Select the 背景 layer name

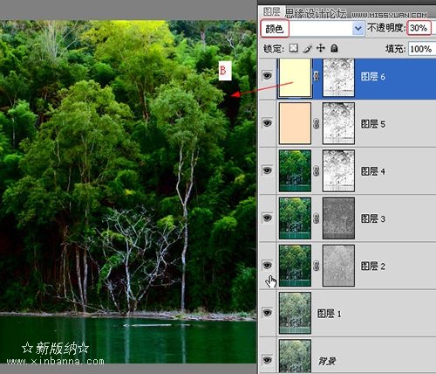327,361
